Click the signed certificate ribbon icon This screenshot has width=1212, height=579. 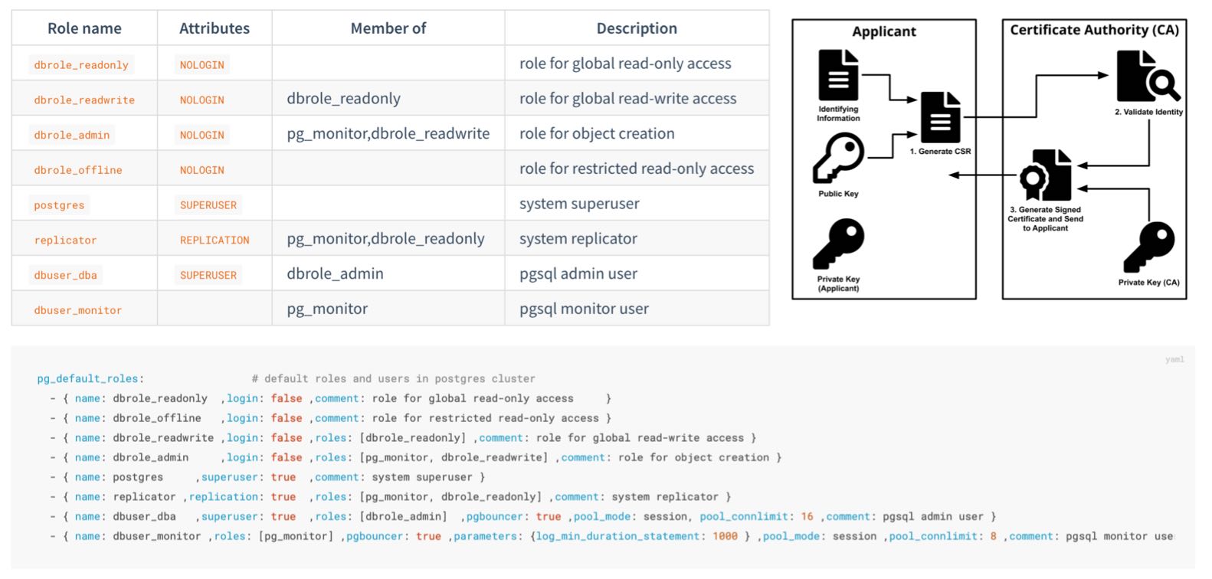[1045, 175]
